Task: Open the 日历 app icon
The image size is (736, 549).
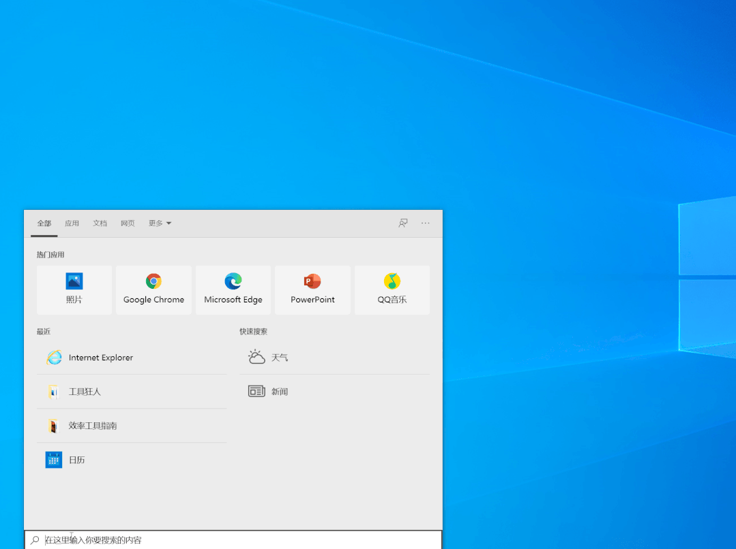Action: [77, 459]
